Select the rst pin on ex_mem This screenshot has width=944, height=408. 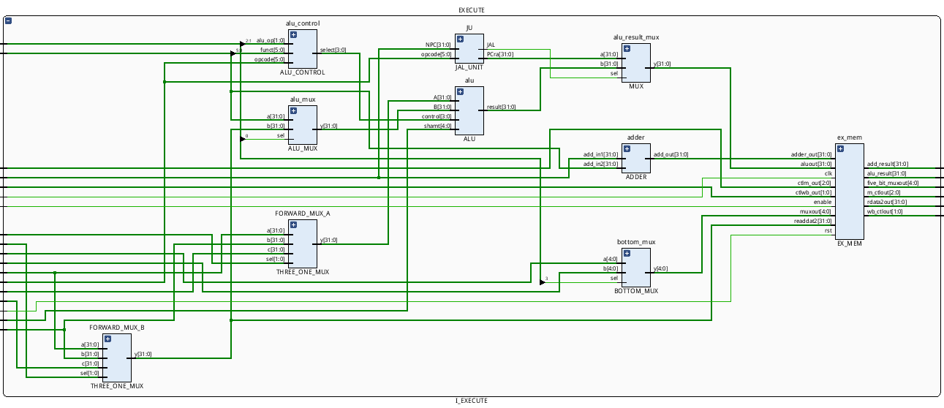(828, 230)
